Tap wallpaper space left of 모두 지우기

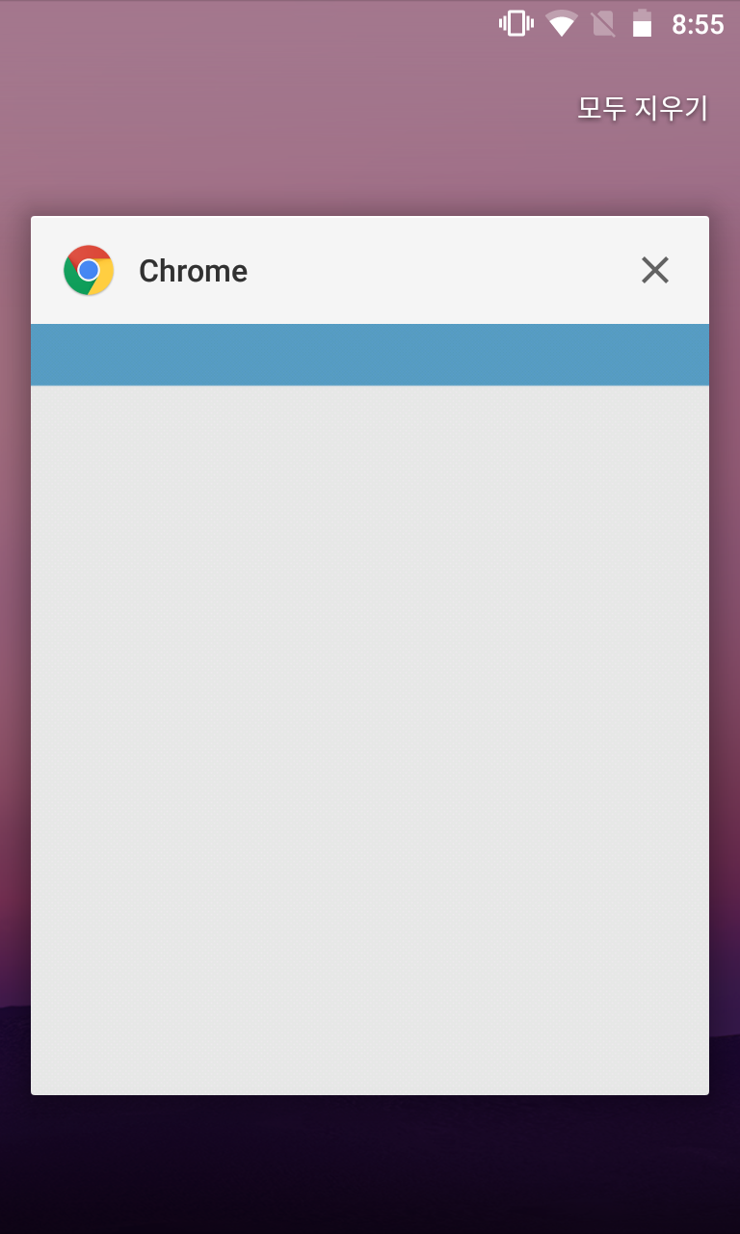pyautogui.click(x=289, y=107)
